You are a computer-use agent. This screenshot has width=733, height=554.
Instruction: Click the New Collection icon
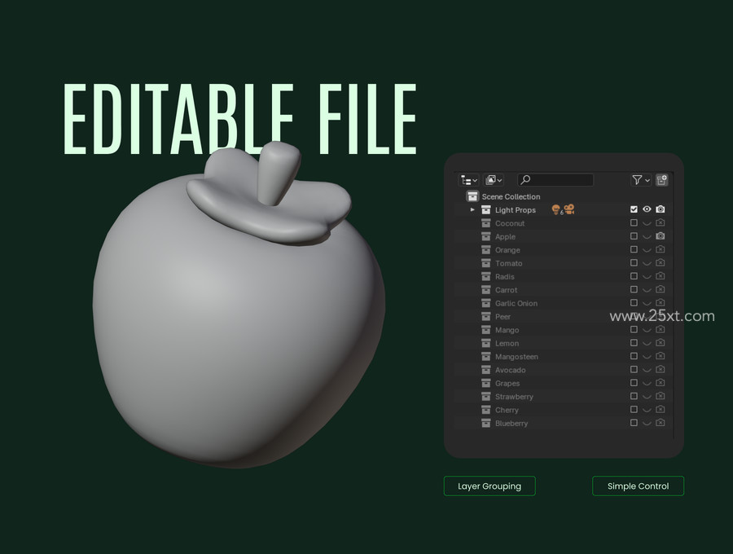coord(661,180)
